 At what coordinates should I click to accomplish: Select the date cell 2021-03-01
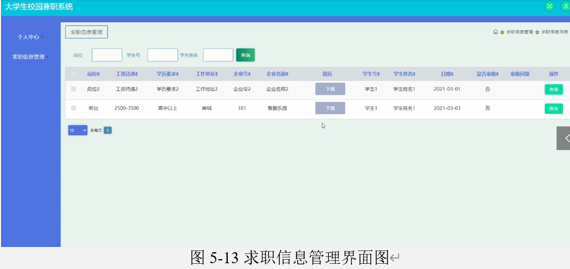pos(447,89)
